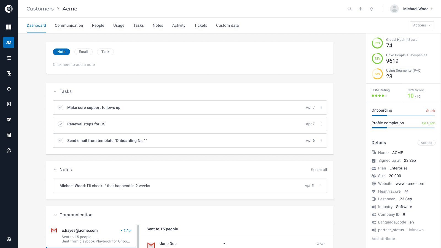Click the CSM Rating dots

[x=380, y=96]
